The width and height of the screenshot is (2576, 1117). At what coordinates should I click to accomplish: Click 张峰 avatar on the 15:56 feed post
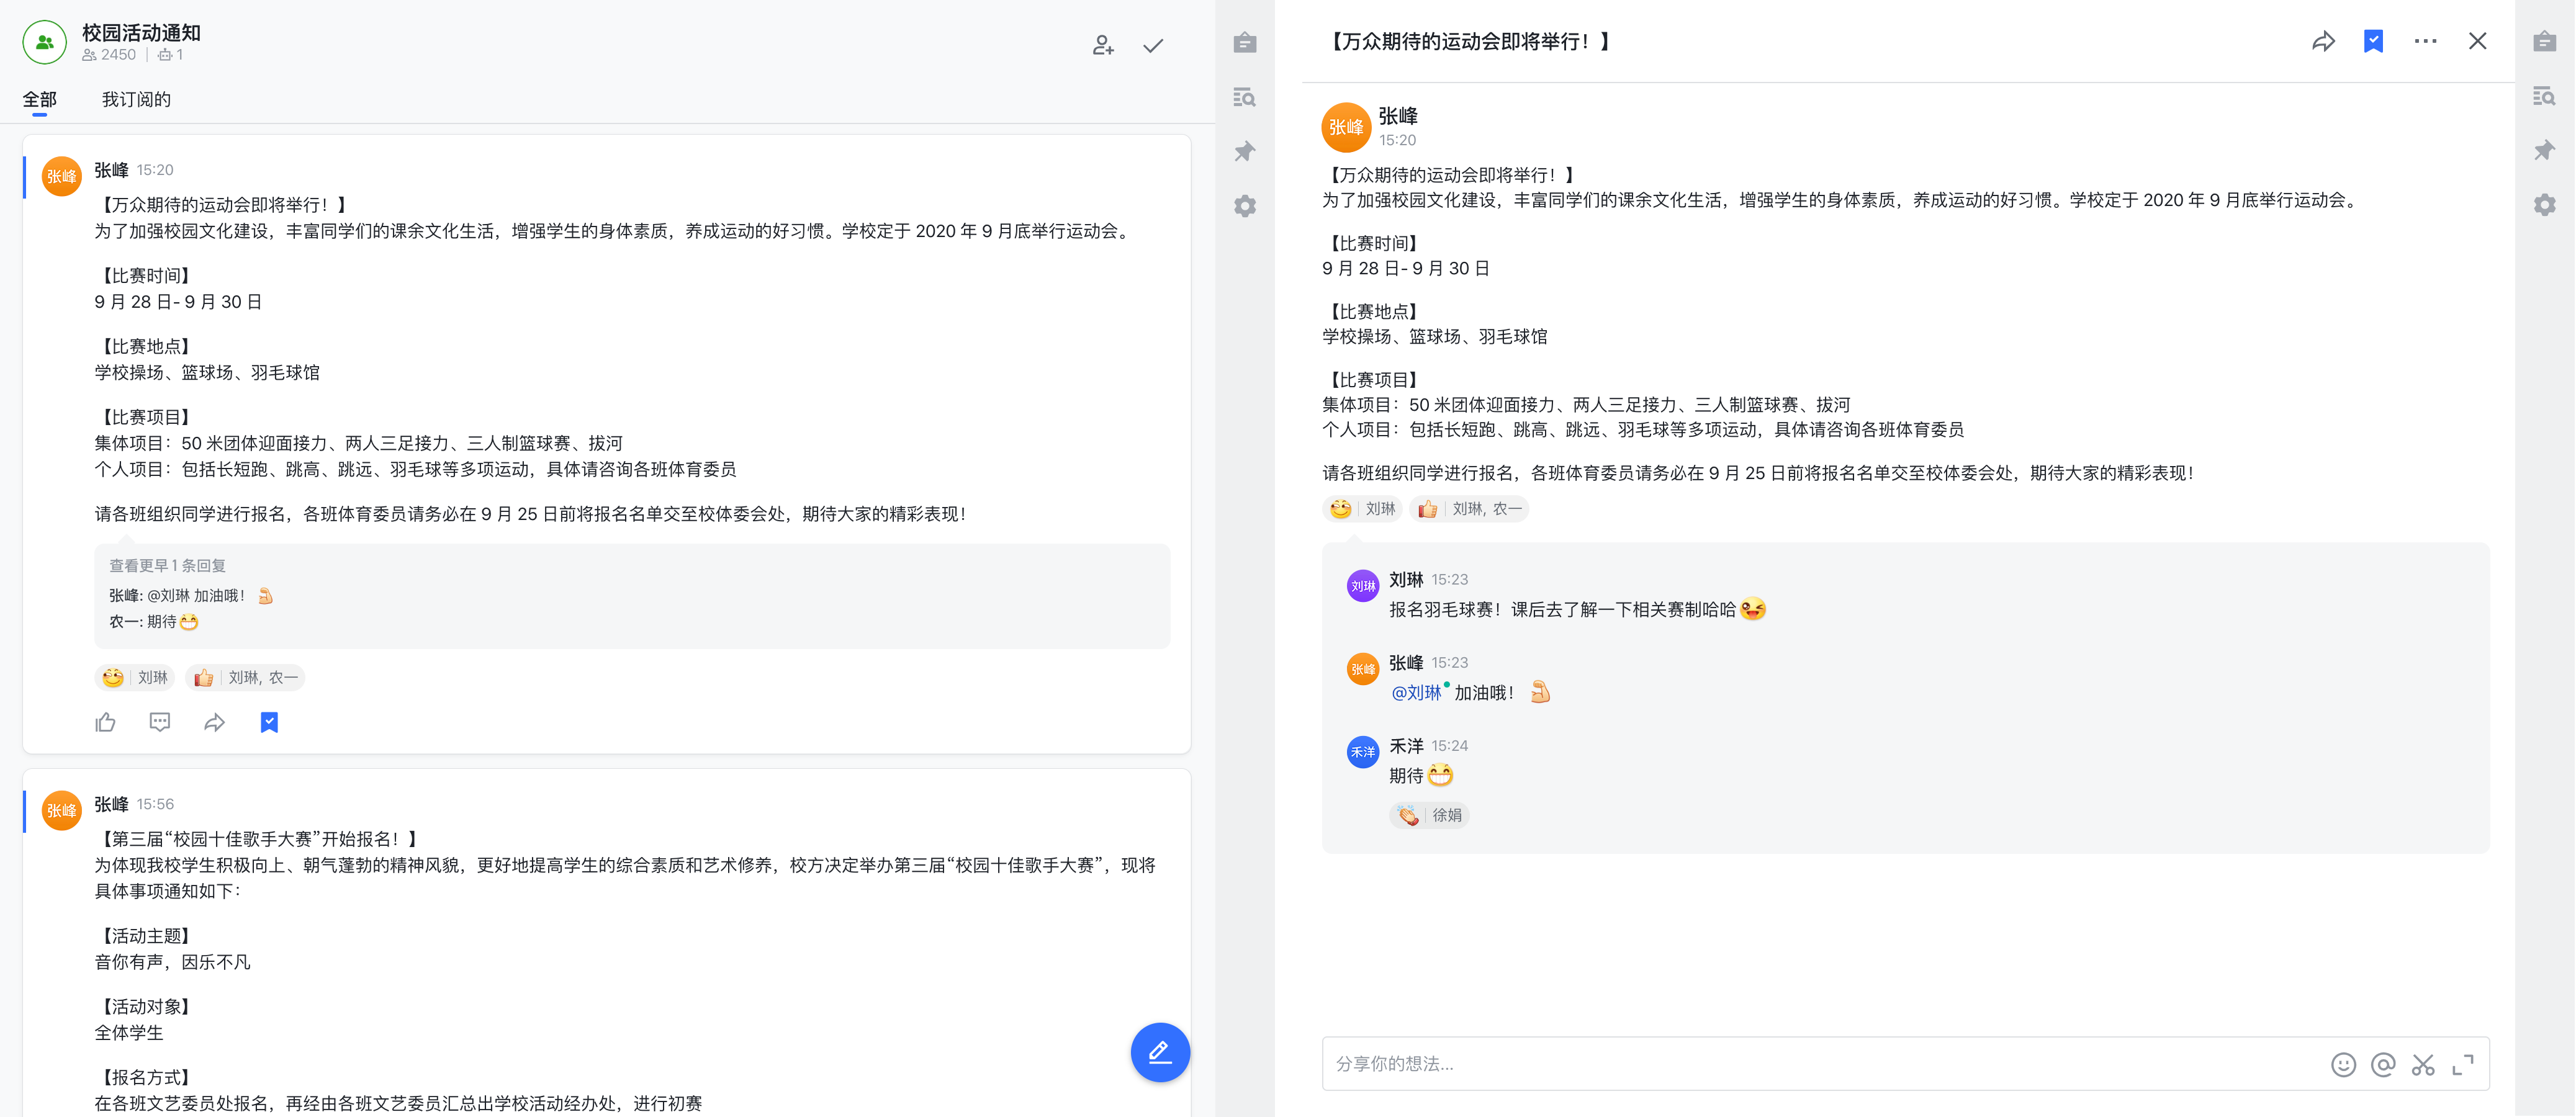click(62, 810)
